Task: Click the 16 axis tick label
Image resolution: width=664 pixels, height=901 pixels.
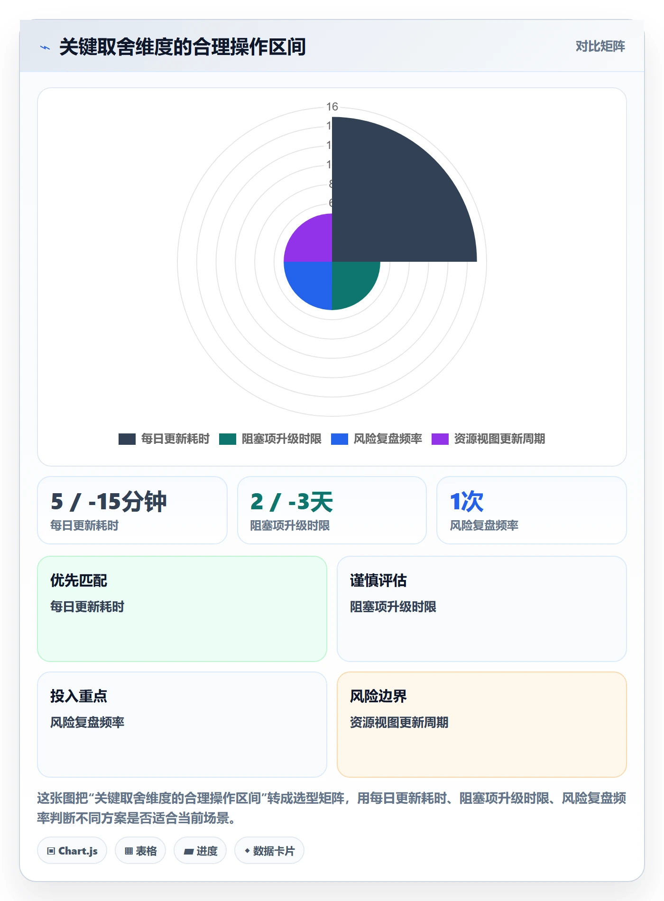Action: (332, 107)
